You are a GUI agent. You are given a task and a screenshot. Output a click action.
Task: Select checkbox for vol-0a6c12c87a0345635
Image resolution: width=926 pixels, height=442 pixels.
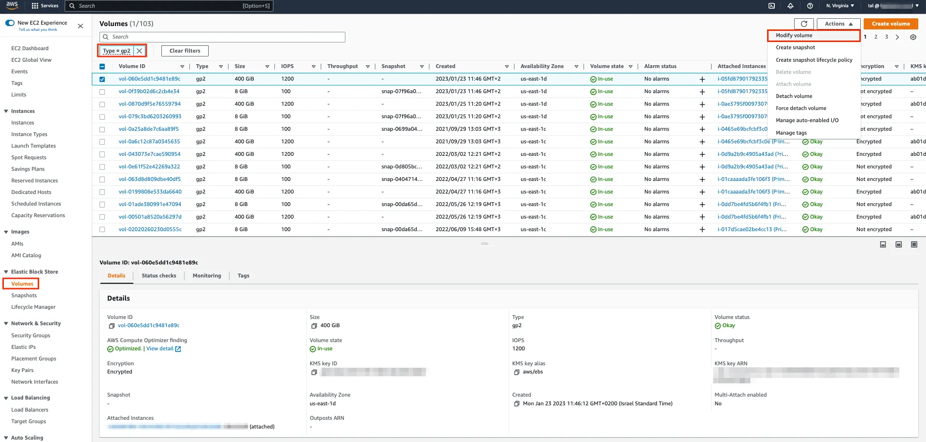(x=102, y=142)
